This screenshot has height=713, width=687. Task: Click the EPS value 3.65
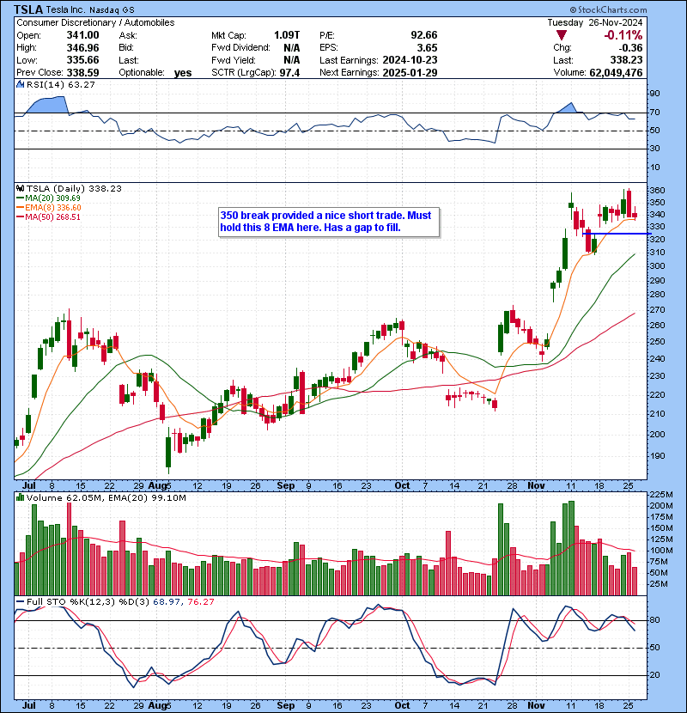(428, 48)
